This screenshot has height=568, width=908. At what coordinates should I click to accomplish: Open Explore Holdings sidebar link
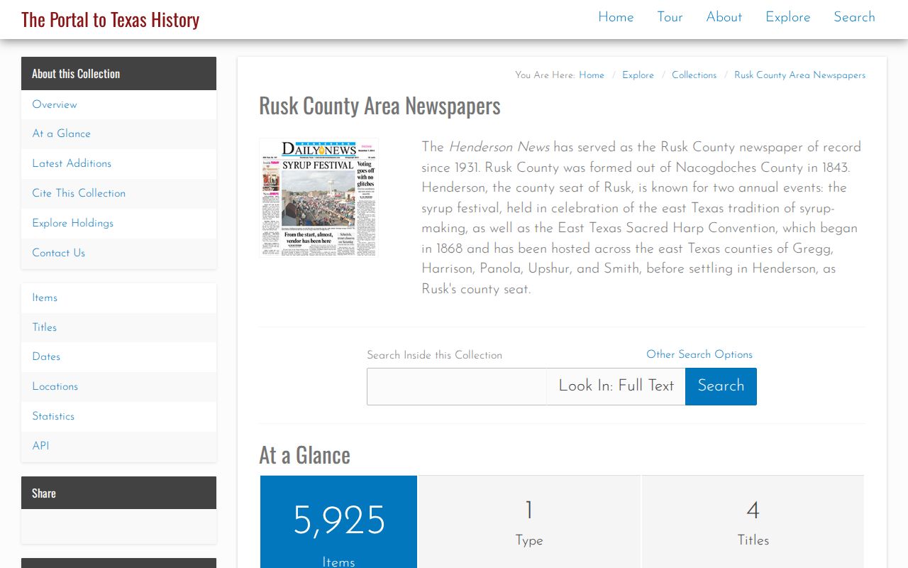pos(118,223)
